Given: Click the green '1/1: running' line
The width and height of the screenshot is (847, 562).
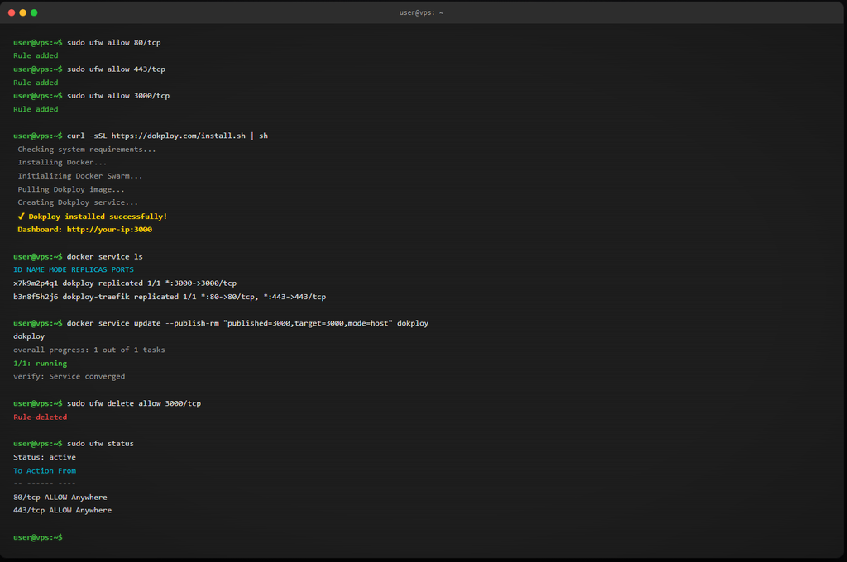Looking at the screenshot, I should [x=40, y=364].
